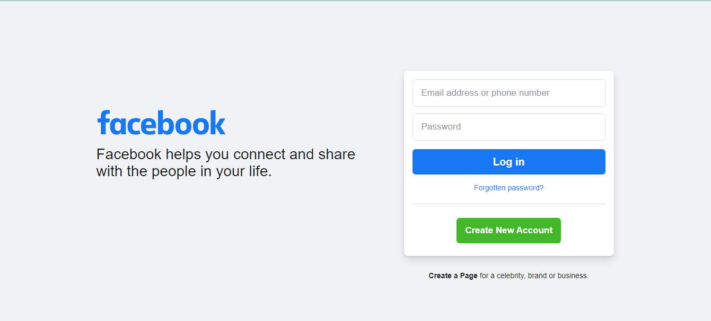This screenshot has width=711, height=321.
Task: Focus the Email address or phone number field
Action: click(x=509, y=93)
